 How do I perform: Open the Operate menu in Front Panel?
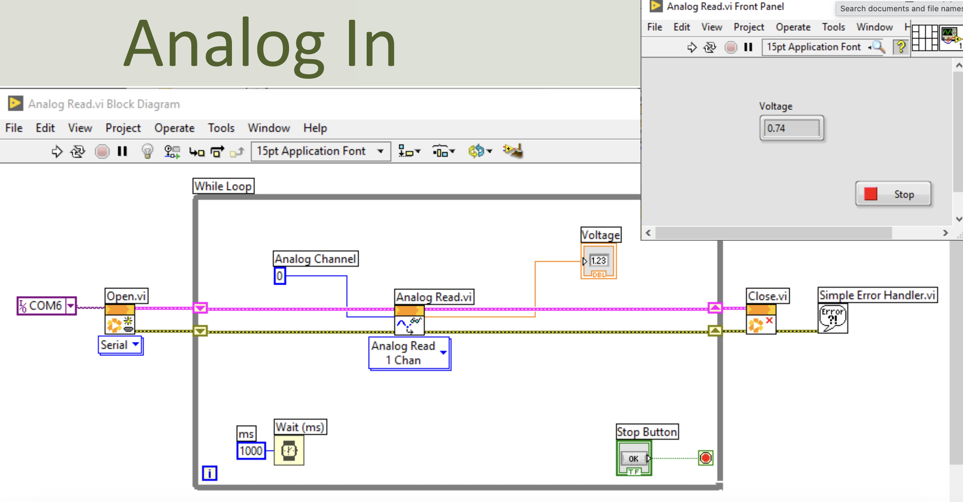pyautogui.click(x=793, y=27)
